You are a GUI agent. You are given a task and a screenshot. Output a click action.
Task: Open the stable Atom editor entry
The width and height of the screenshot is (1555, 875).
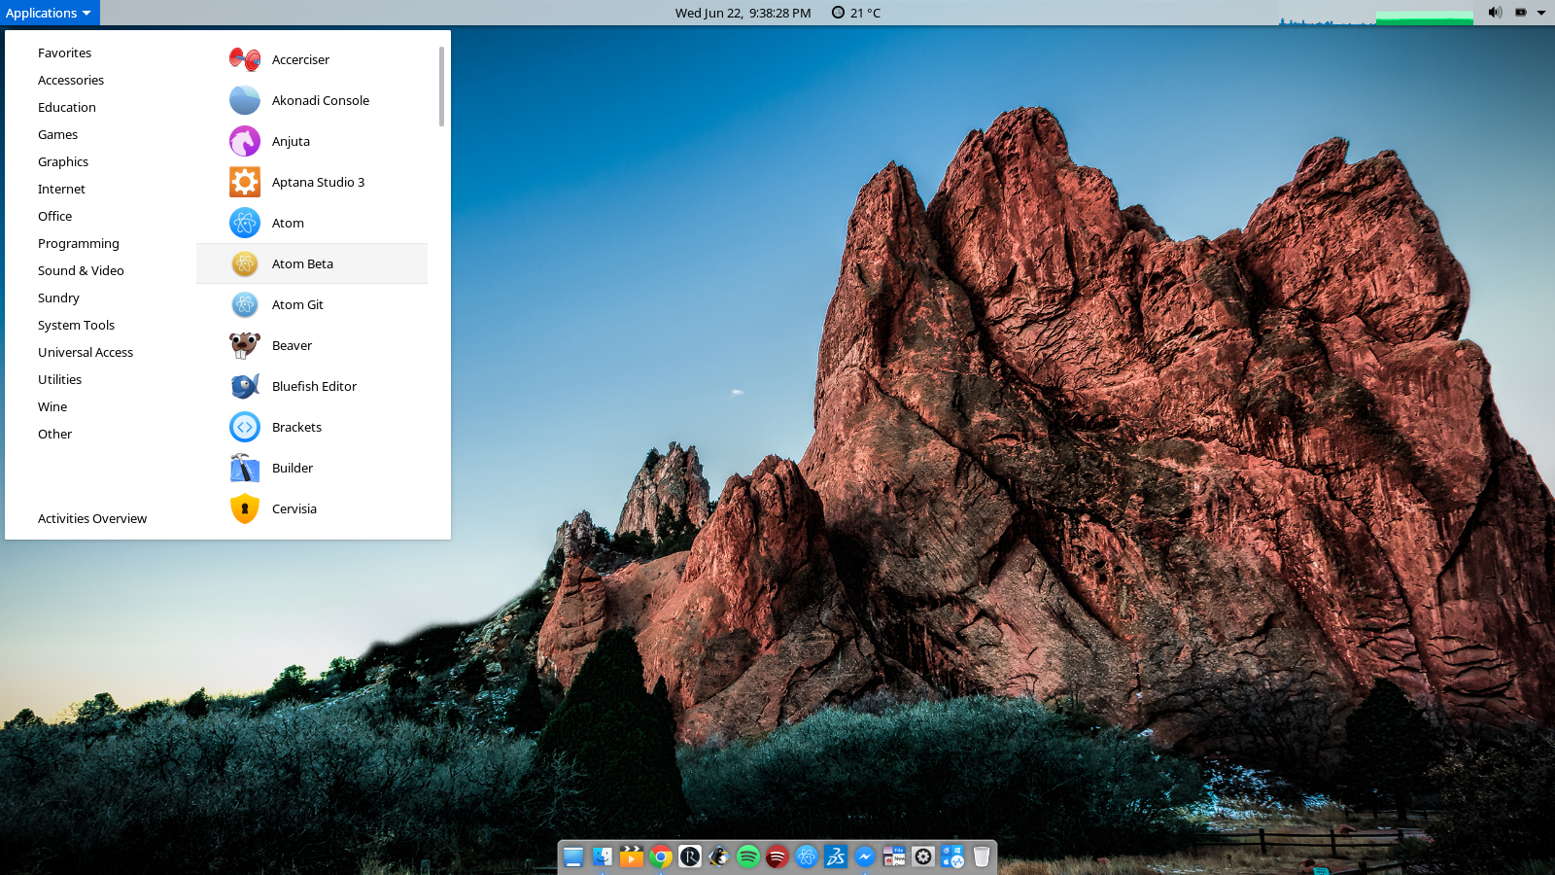(x=312, y=223)
